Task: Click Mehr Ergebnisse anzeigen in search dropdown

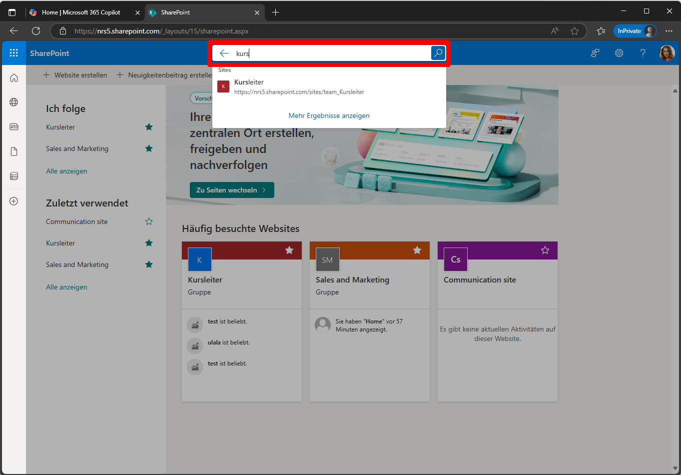Action: [x=329, y=115]
